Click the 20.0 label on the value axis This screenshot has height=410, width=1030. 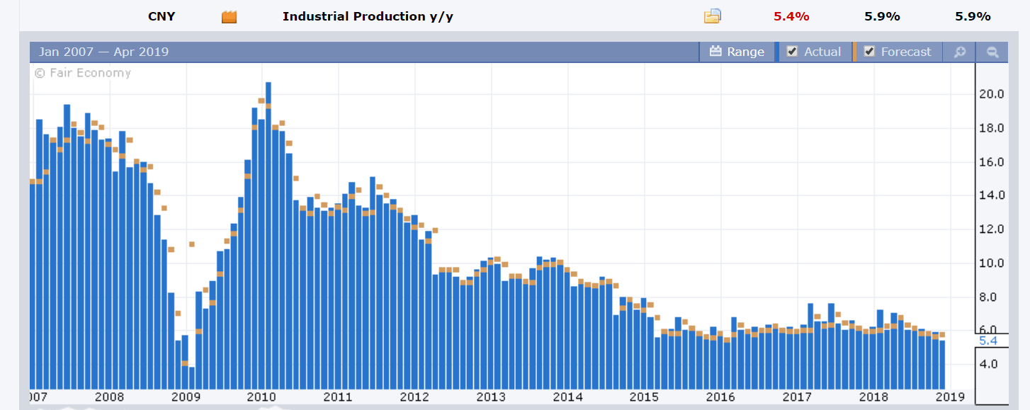point(991,94)
